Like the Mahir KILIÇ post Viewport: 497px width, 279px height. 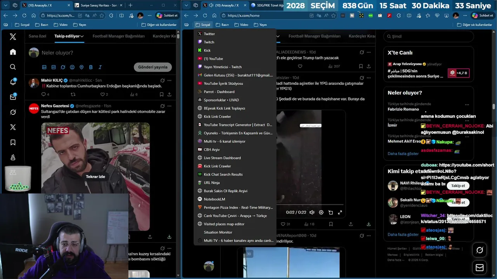[x=104, y=94]
